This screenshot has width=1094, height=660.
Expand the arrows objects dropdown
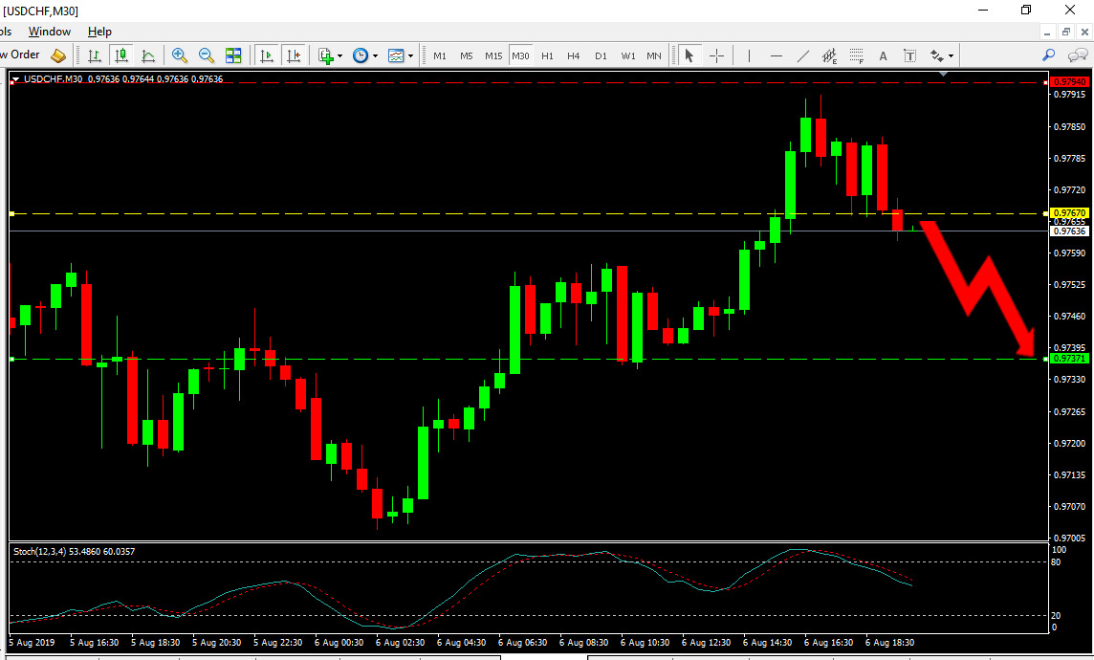coord(951,55)
